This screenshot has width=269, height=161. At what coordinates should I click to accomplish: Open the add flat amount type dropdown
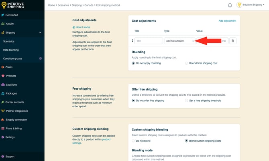coord(179,41)
